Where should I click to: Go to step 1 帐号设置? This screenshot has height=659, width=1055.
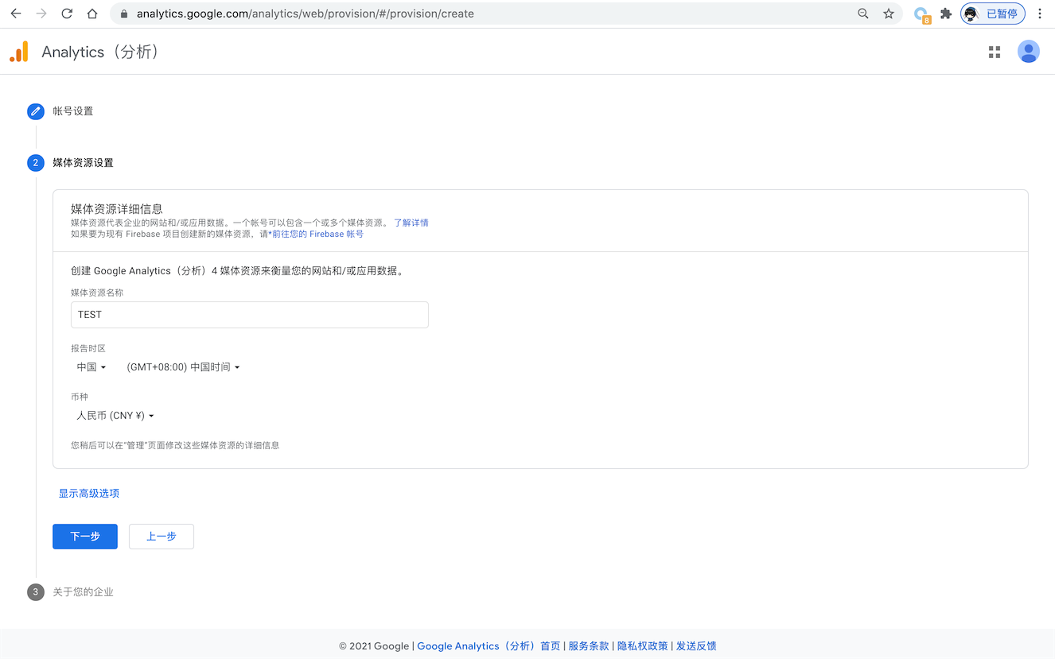tap(72, 111)
